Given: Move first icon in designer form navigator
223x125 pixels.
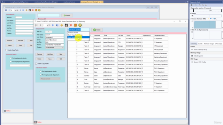Looking at the screenshot, I should pos(6,10).
